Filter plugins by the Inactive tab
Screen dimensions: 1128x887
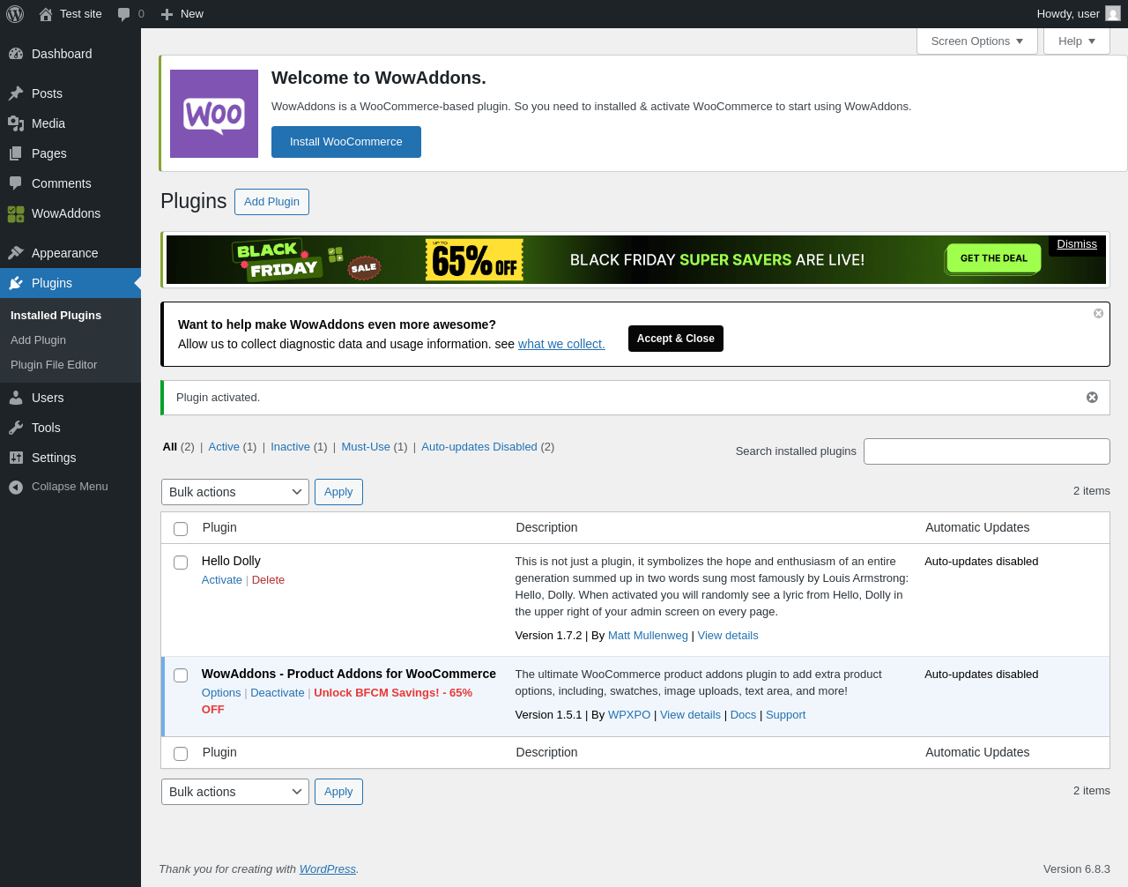(x=290, y=447)
